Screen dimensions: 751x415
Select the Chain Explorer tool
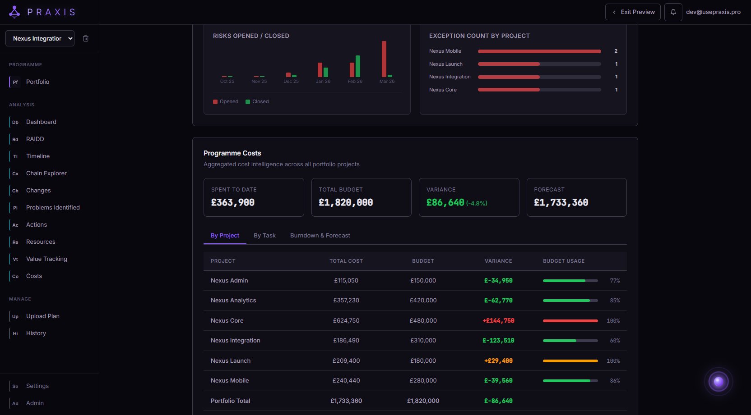tap(46, 173)
